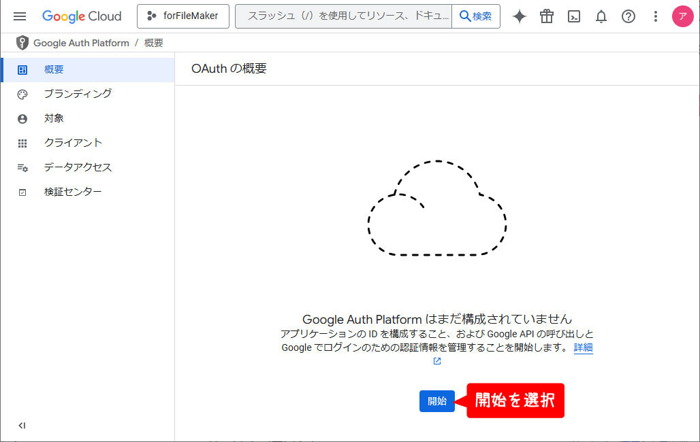Open the help question mark icon

click(x=628, y=16)
